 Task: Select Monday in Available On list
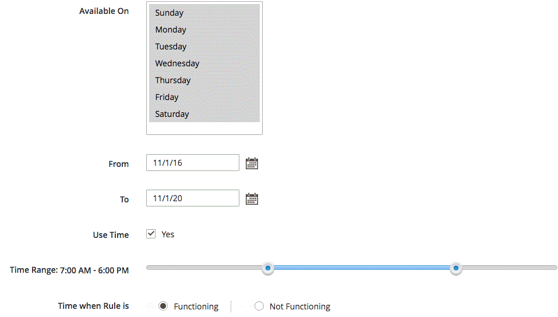click(x=204, y=30)
